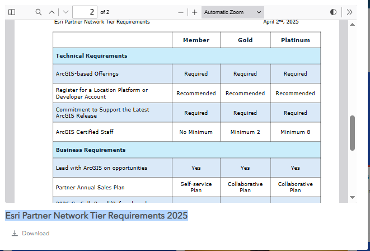
Task: Go to the previous page
Action: pyautogui.click(x=51, y=12)
